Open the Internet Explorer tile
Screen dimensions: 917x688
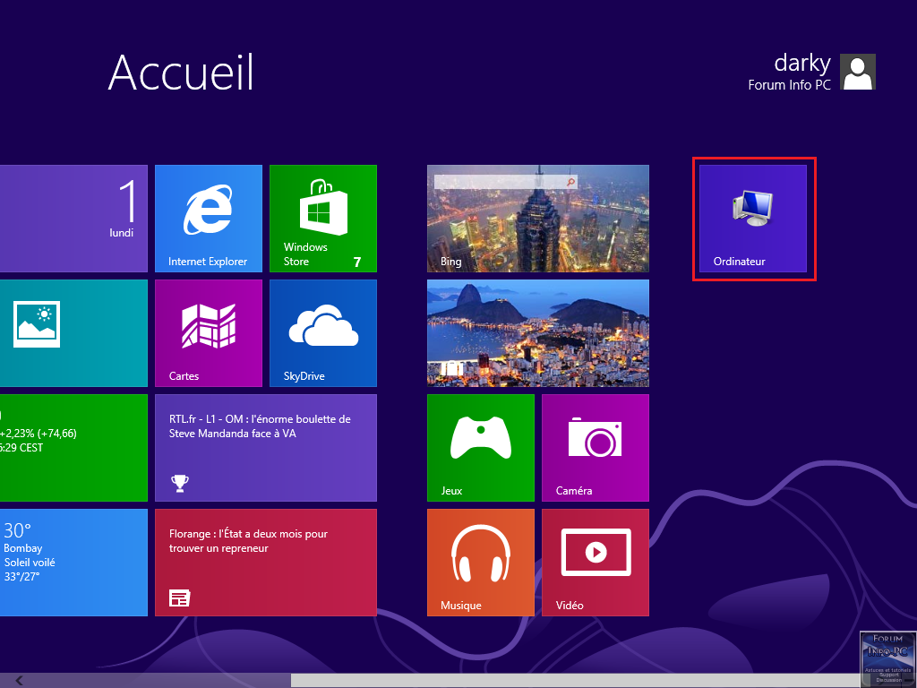click(208, 218)
